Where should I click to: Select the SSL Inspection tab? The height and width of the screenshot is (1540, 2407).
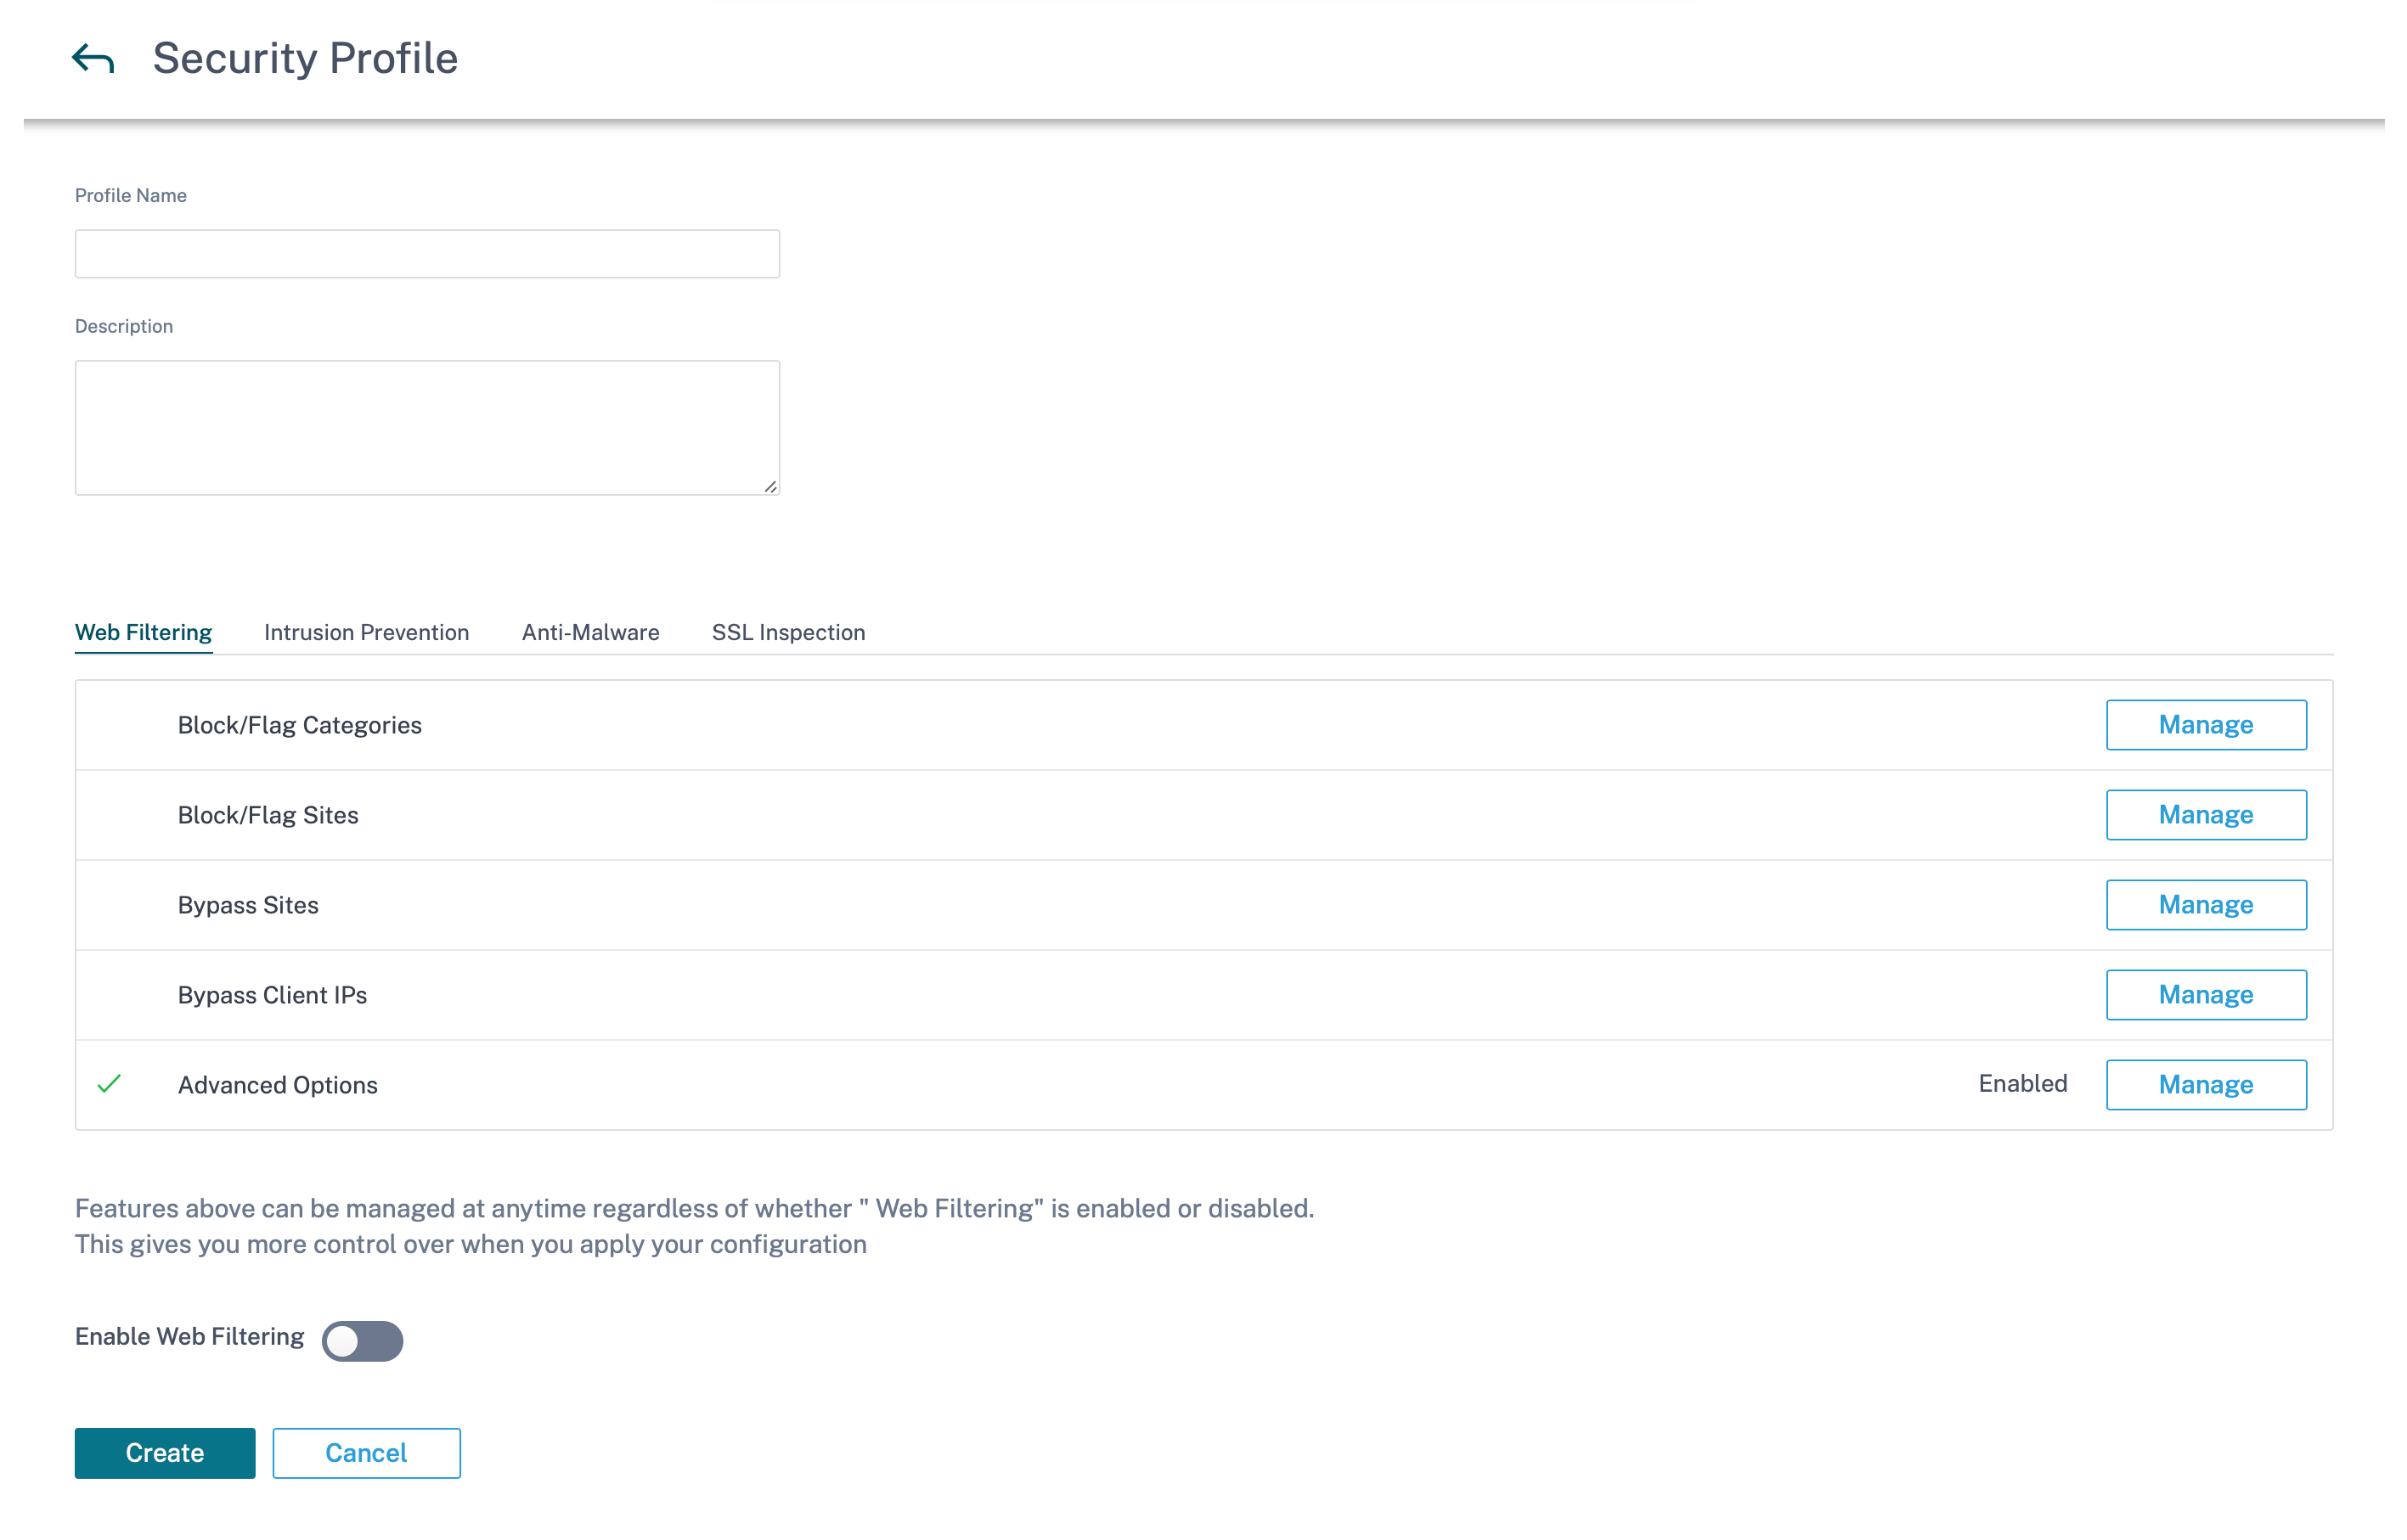pos(787,632)
